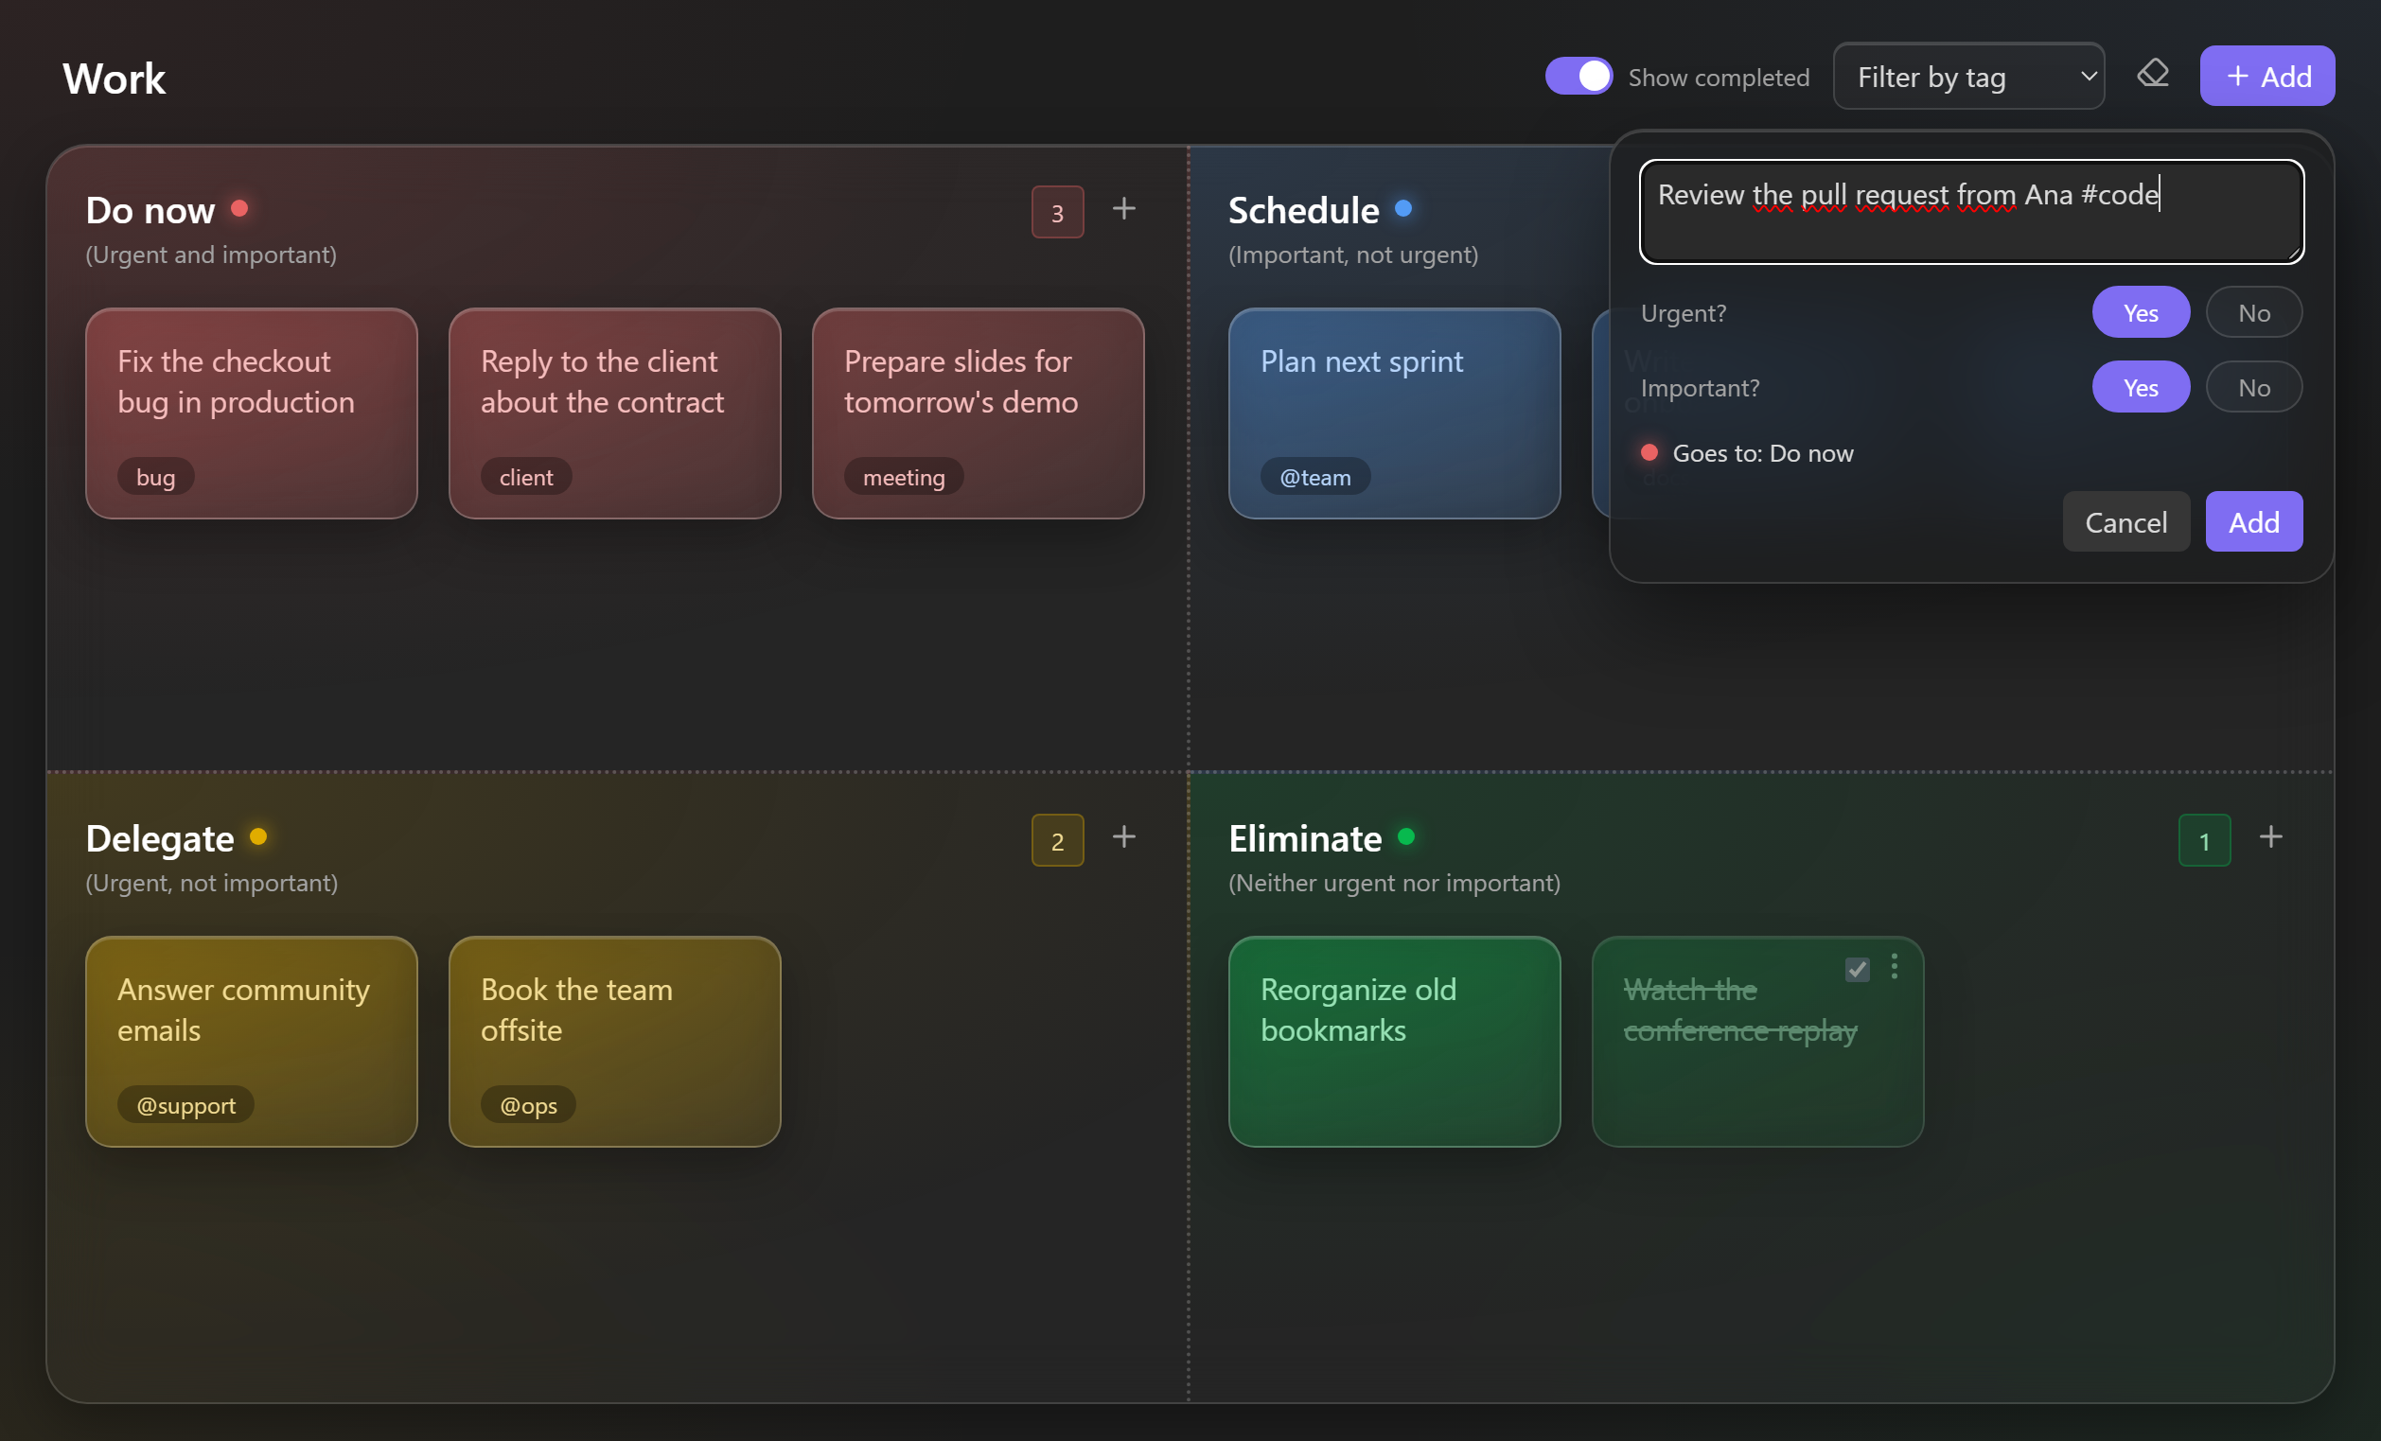This screenshot has width=2381, height=1441.
Task: Click the meeting tag chip
Action: point(904,477)
